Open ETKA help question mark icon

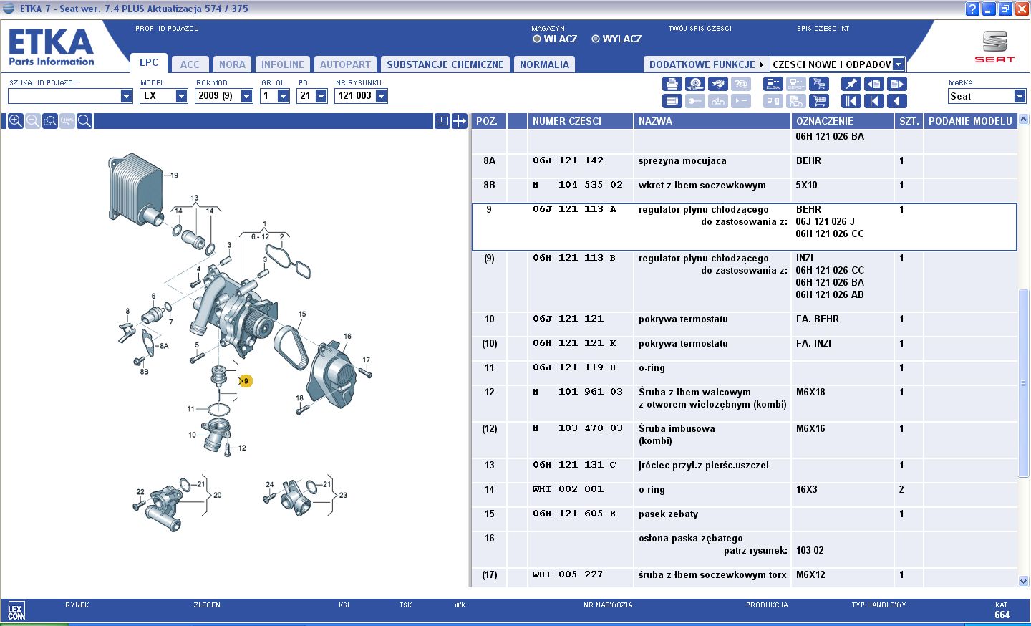pyautogui.click(x=972, y=9)
